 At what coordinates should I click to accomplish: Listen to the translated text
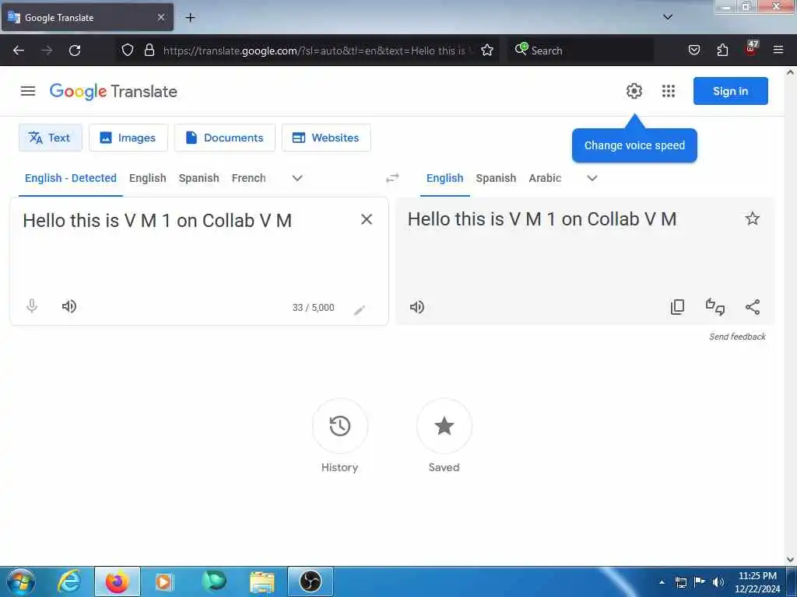coord(417,306)
